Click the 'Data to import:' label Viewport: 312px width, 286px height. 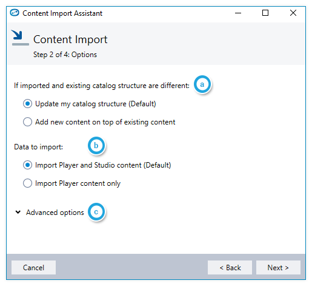click(x=39, y=147)
